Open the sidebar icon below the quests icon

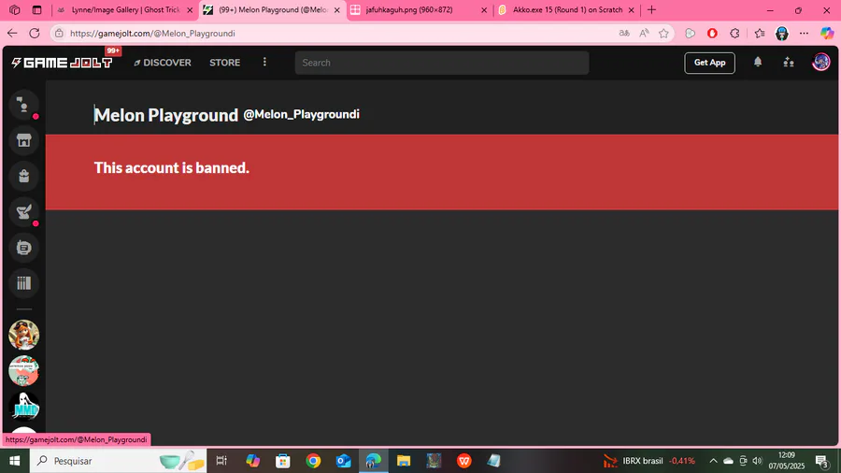tap(23, 248)
